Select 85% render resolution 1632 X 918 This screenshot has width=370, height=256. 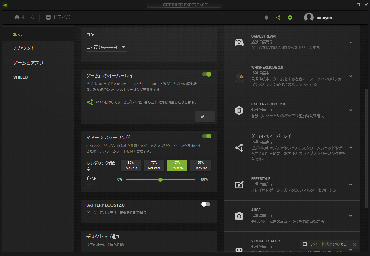(x=131, y=165)
